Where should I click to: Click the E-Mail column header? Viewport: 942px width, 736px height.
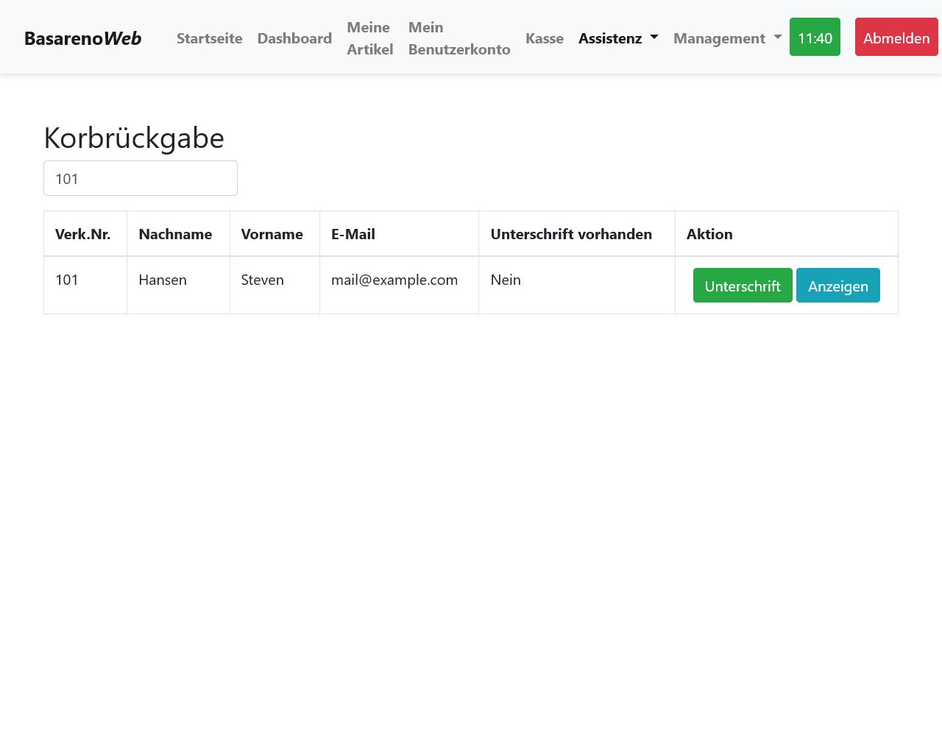(353, 234)
